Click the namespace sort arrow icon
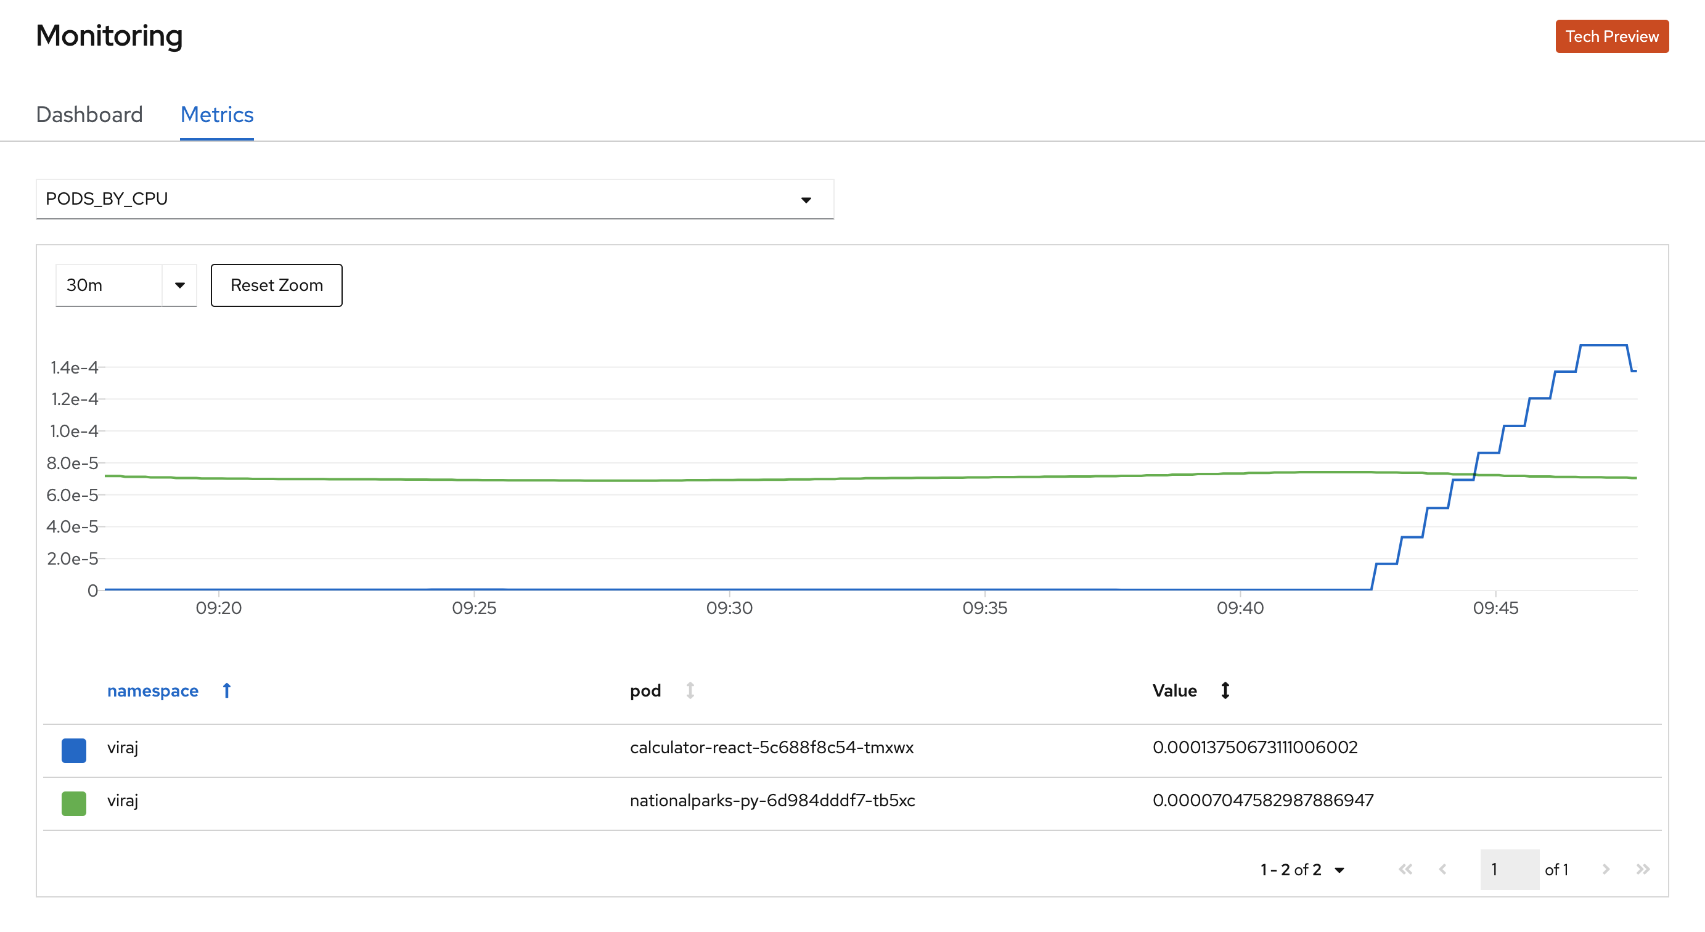Viewport: 1705px width, 932px height. click(226, 690)
